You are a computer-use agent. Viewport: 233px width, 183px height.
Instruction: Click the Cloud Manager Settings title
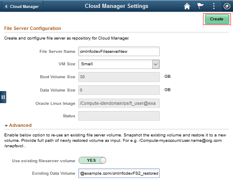[x=116, y=6]
